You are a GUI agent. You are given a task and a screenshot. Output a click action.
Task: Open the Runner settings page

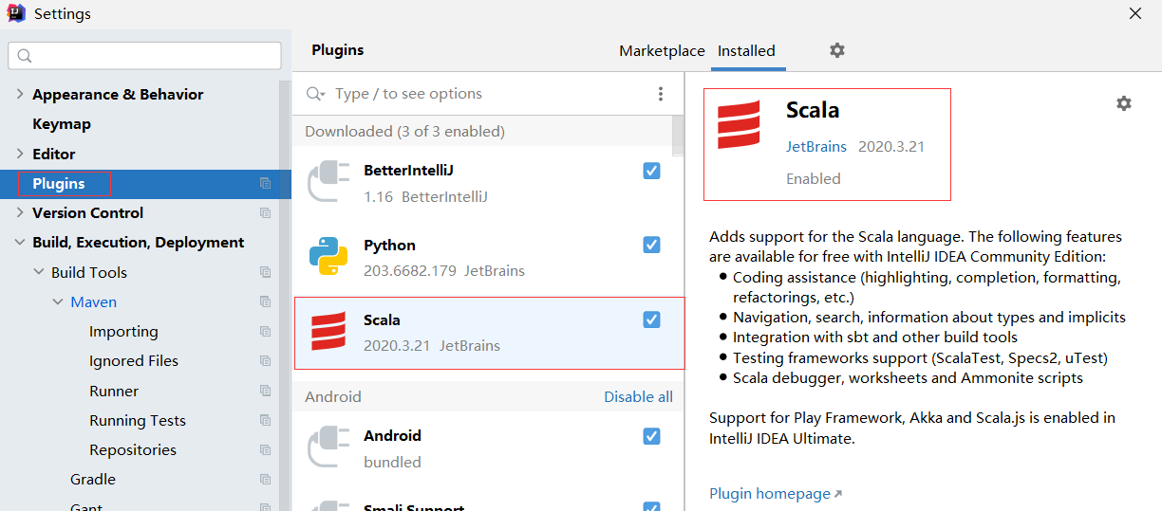(x=114, y=391)
